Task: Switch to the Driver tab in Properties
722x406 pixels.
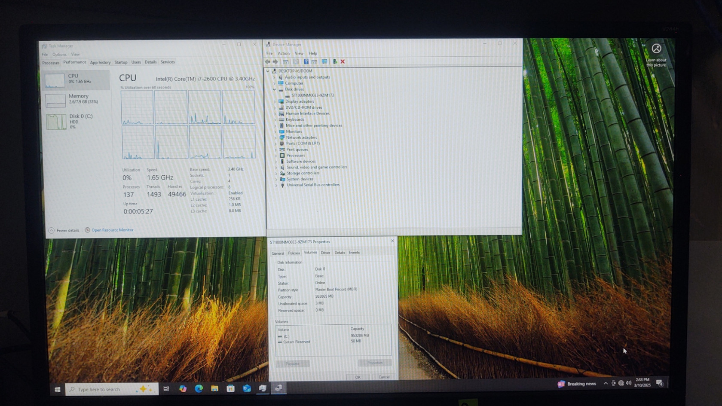Action: (325, 253)
